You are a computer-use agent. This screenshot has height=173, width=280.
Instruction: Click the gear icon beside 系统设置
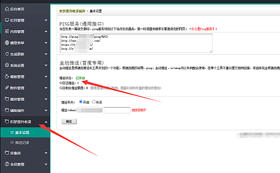(7, 65)
